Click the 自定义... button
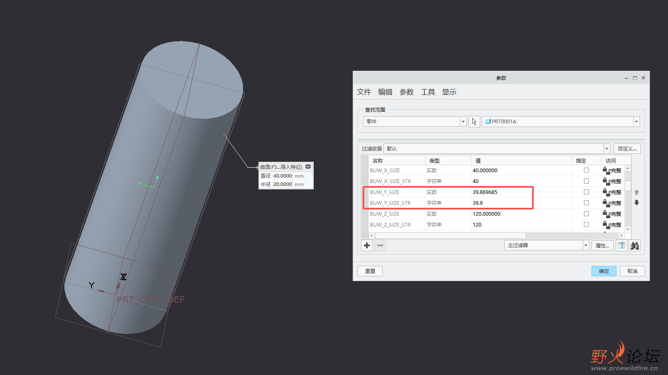Viewport: 668px width, 375px height. click(627, 149)
